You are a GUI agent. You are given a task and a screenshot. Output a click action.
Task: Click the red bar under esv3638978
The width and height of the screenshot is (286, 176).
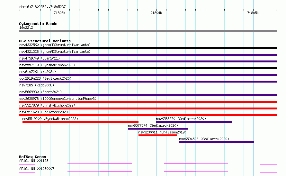[x=148, y=102]
